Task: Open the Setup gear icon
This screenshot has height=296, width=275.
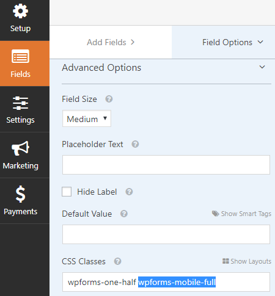Action: click(20, 11)
